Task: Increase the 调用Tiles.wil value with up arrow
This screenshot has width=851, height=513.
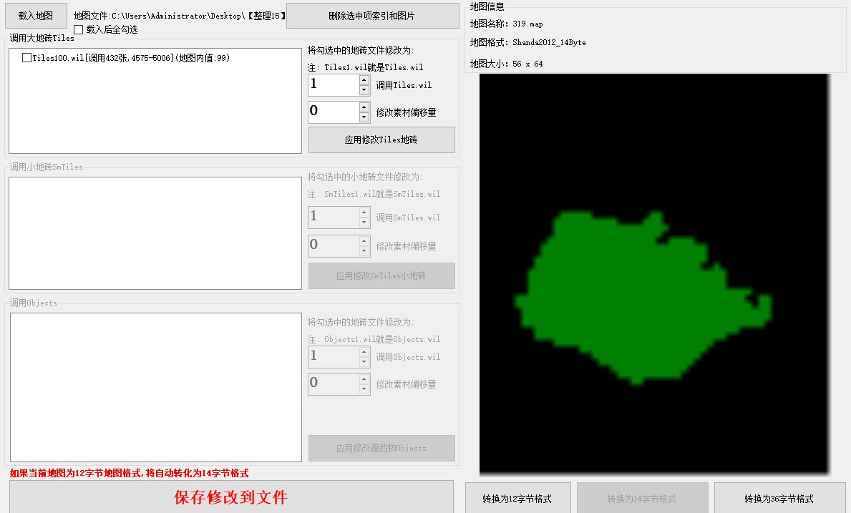Action: coord(364,81)
